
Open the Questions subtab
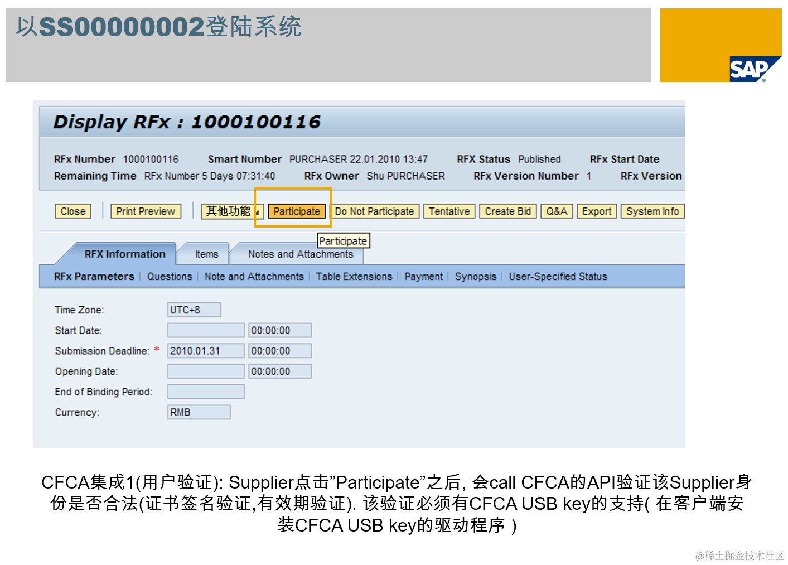coord(170,276)
